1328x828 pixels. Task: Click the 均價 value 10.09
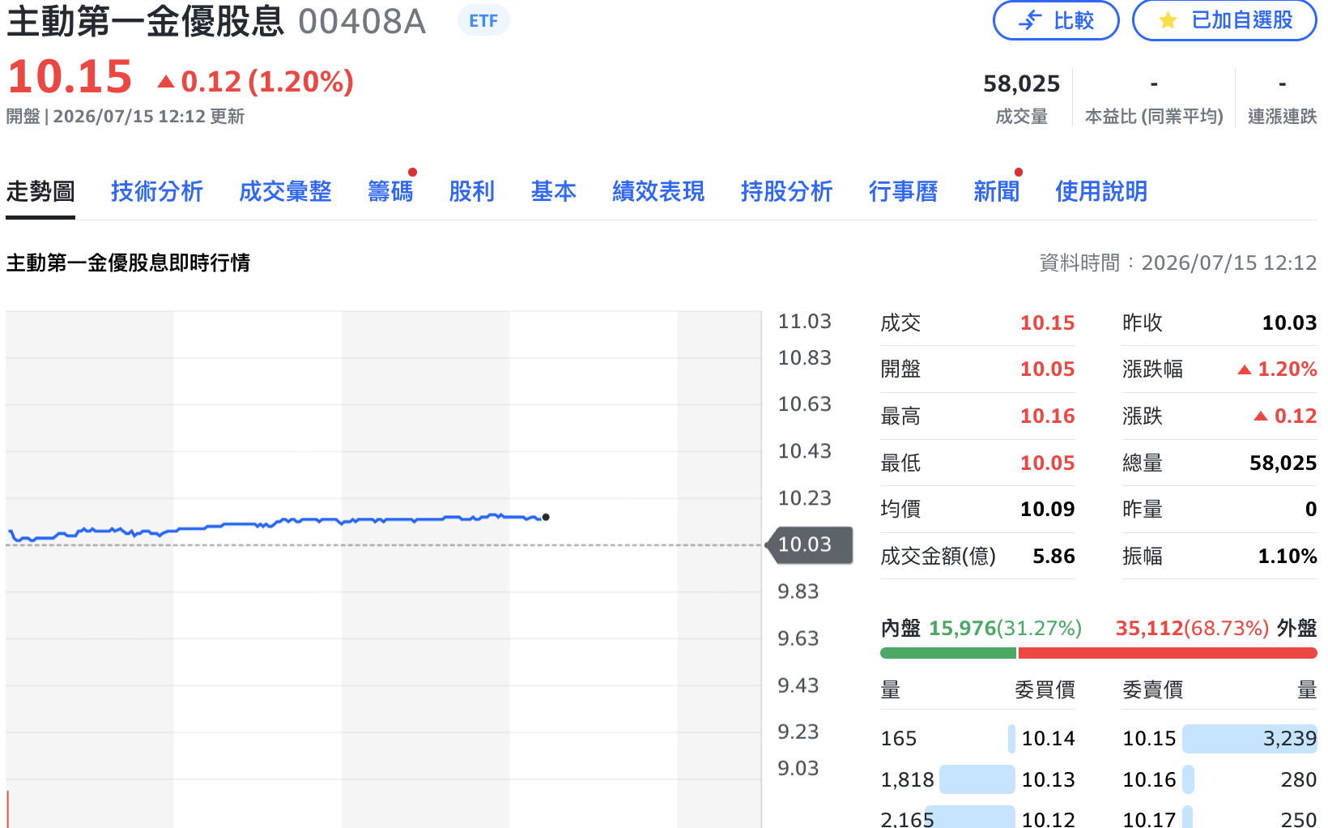click(x=1047, y=510)
